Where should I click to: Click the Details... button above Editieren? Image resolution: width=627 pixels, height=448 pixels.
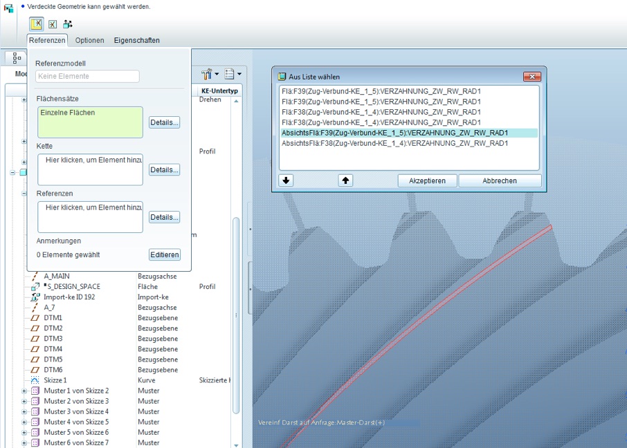pyautogui.click(x=164, y=217)
